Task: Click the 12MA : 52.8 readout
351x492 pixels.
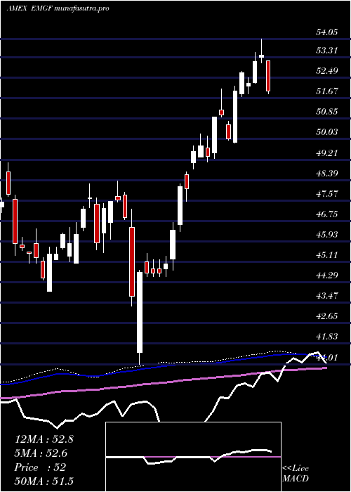Action: [44, 439]
